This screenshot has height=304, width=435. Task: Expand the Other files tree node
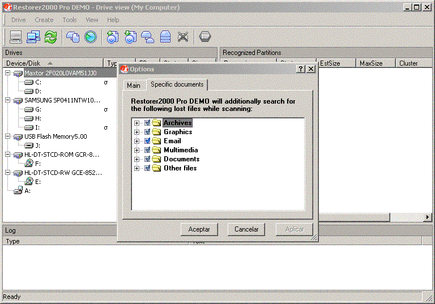coord(137,168)
